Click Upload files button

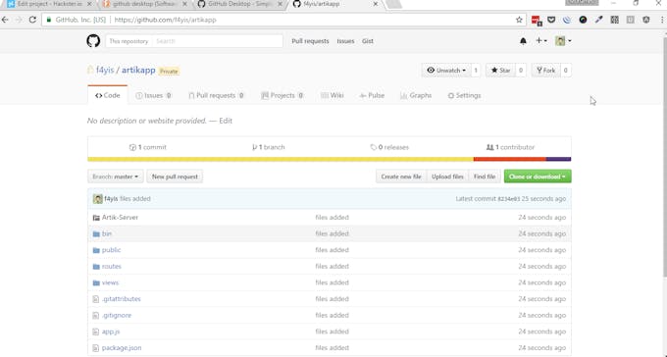click(447, 177)
